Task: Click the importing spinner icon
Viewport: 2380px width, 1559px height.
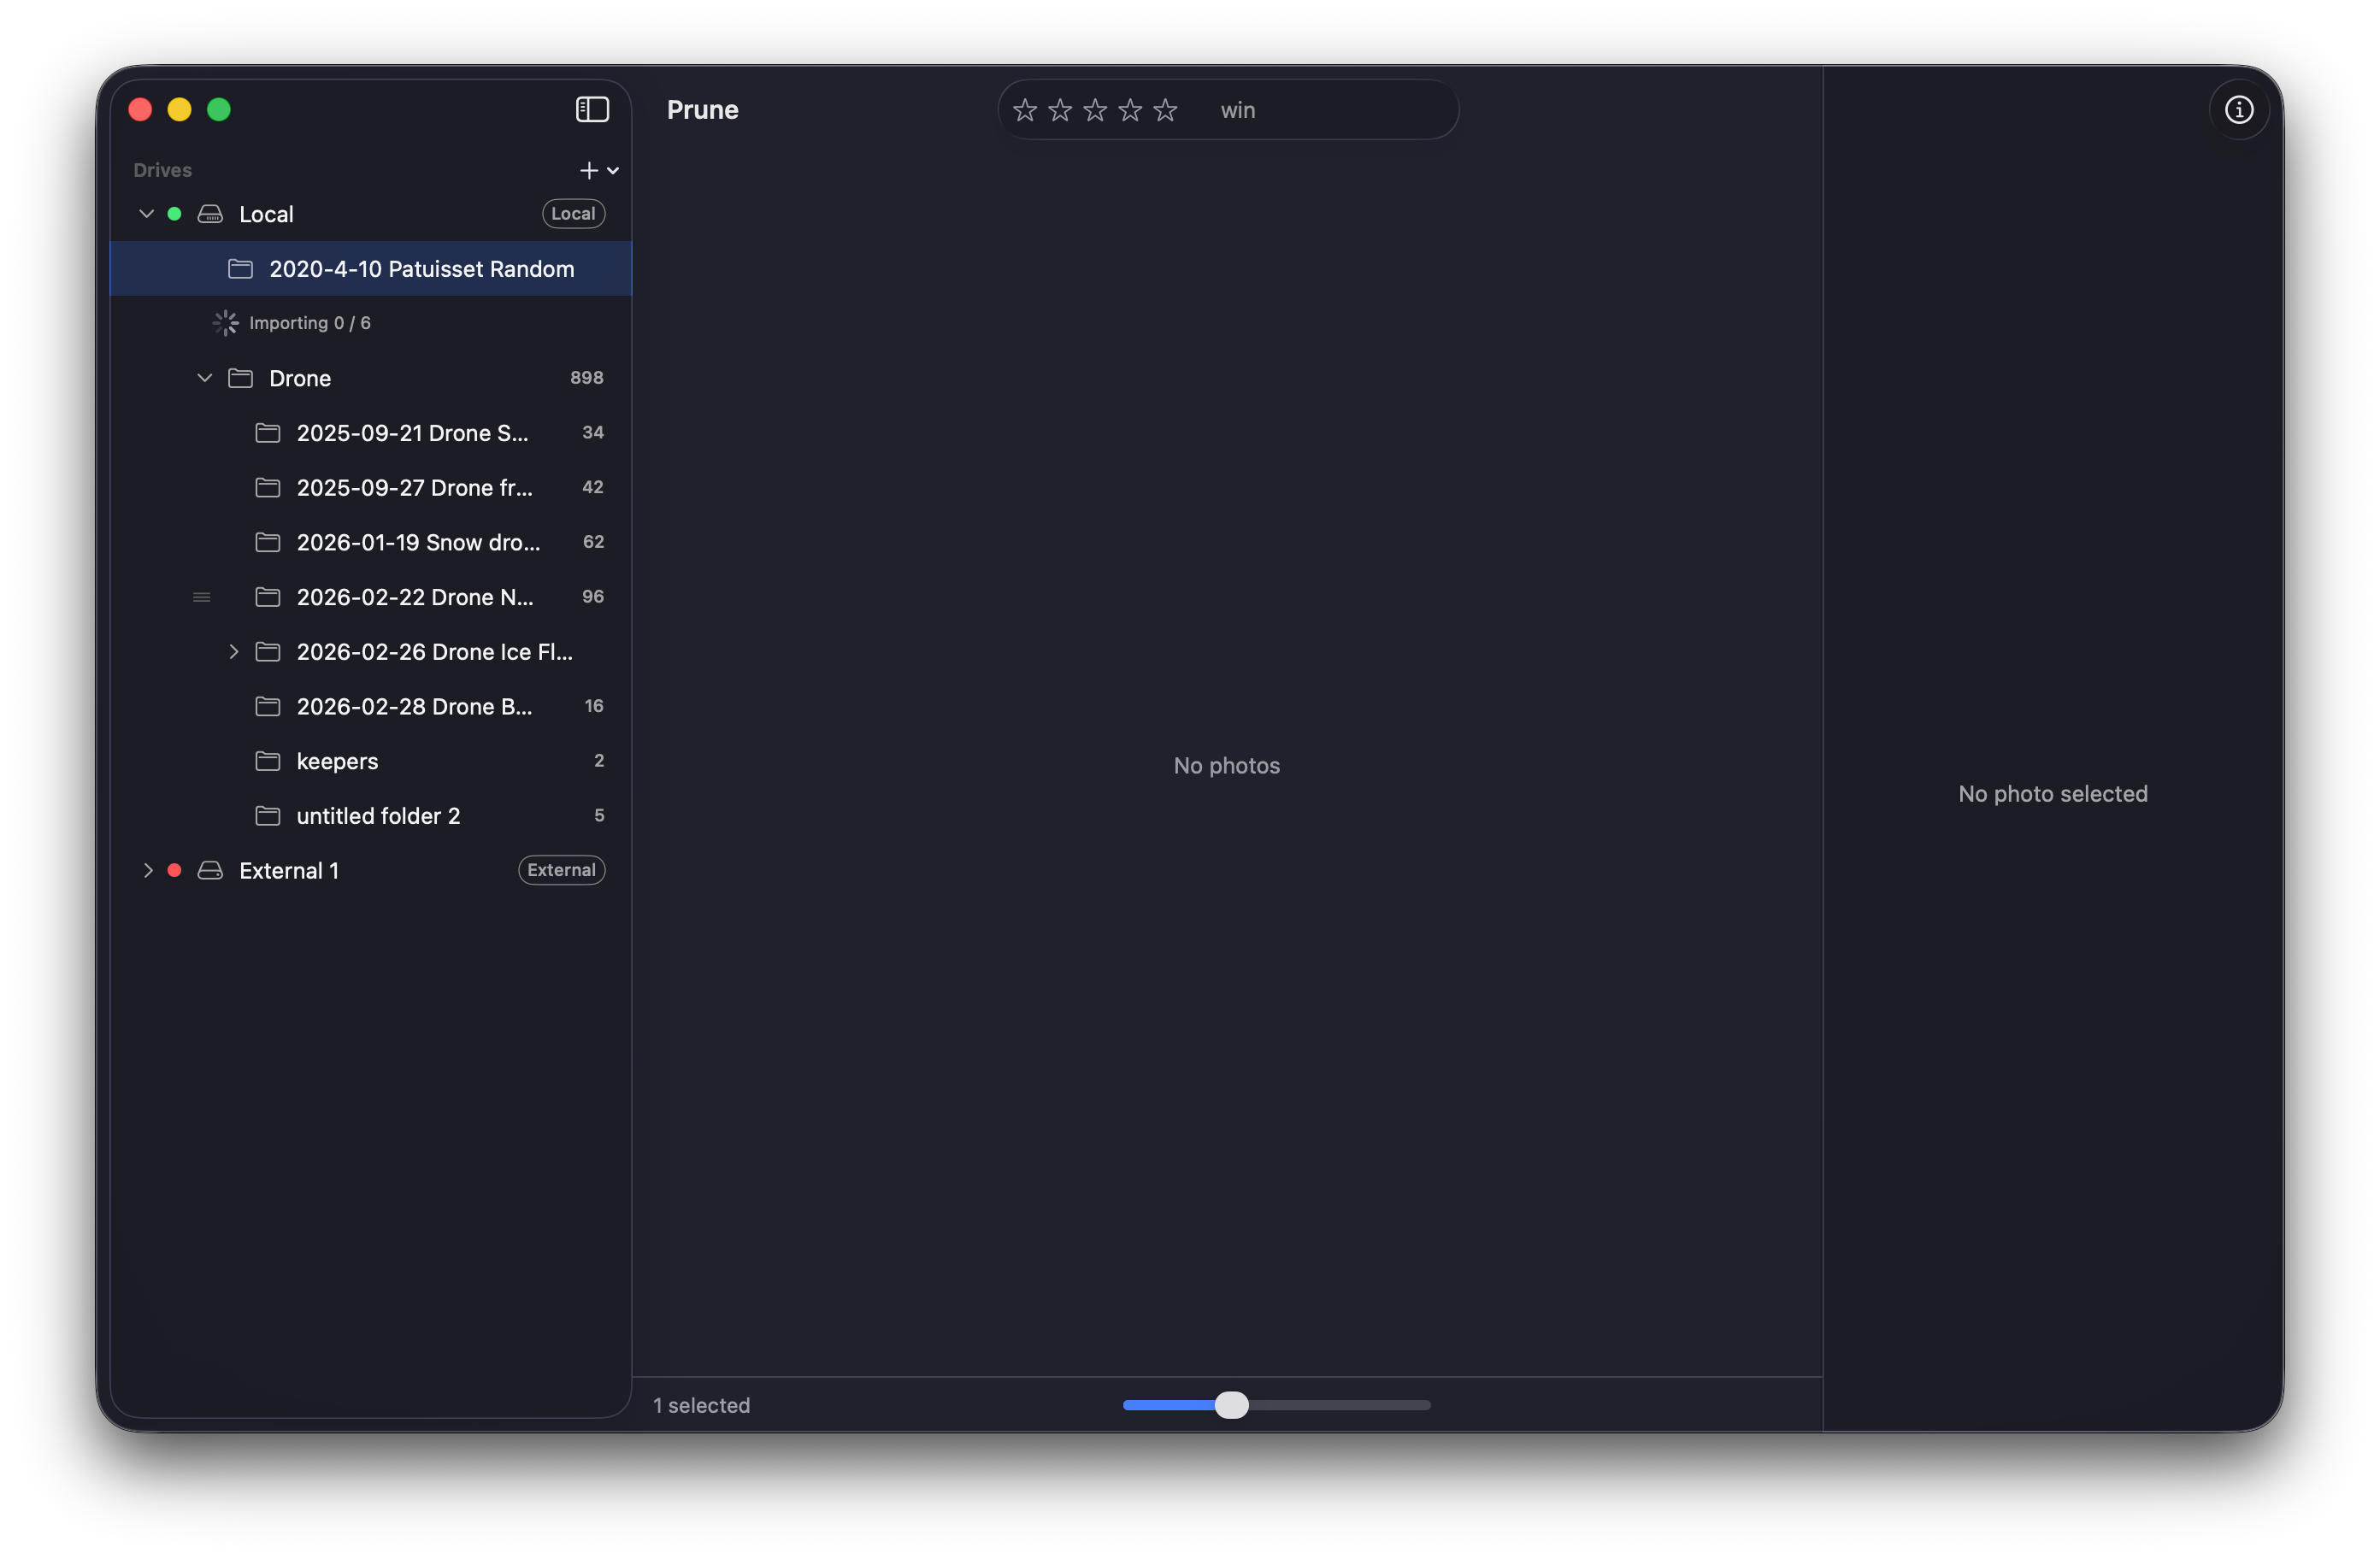Action: coord(225,322)
